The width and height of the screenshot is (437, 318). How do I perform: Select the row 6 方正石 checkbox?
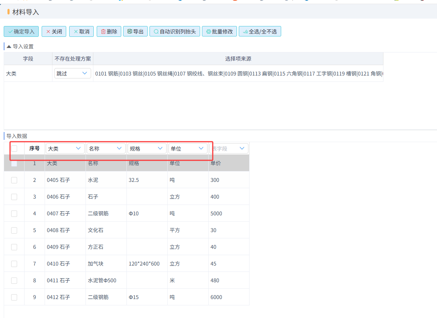pos(14,247)
